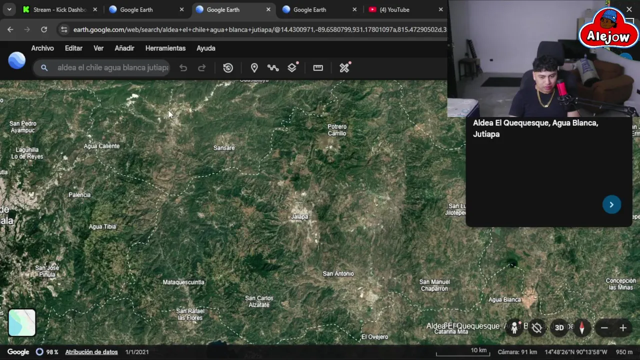Click the Concepción las Minas label
640x360 pixels.
click(620, 284)
